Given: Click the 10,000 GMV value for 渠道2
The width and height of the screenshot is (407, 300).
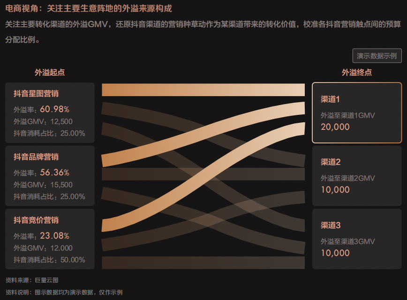Looking at the screenshot, I should coord(335,190).
